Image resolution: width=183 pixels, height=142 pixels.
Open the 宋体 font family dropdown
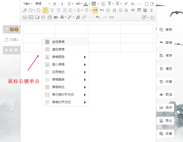coord(42,4)
